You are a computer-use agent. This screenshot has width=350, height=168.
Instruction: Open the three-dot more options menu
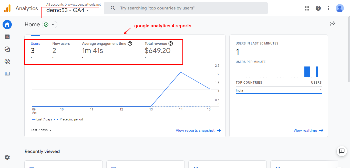click(328, 8)
